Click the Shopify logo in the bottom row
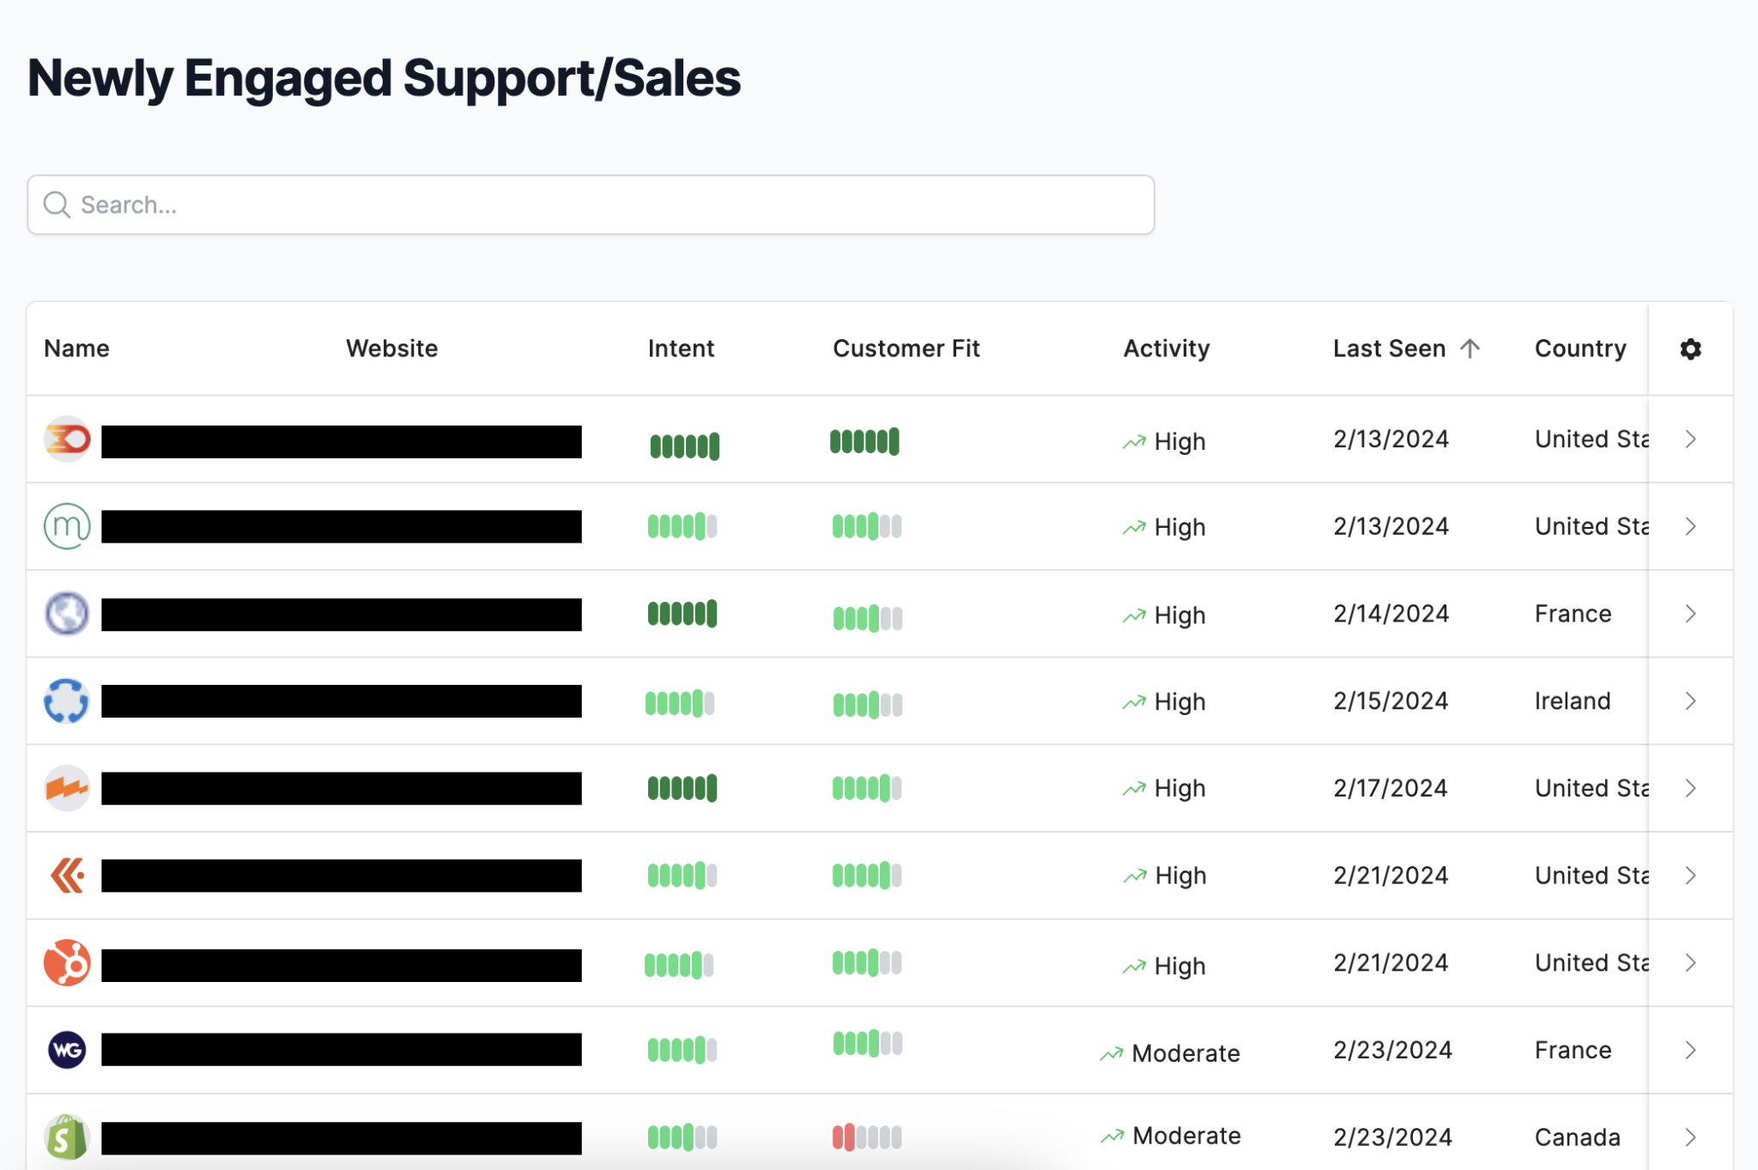Screen dimensions: 1758x1170 pyautogui.click(x=67, y=1138)
